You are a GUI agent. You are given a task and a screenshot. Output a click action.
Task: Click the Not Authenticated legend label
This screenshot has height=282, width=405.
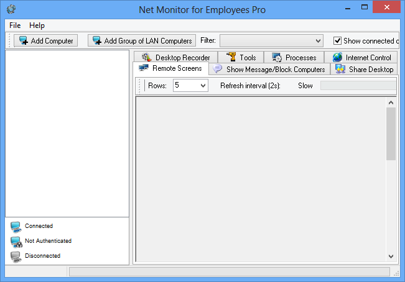coord(48,241)
